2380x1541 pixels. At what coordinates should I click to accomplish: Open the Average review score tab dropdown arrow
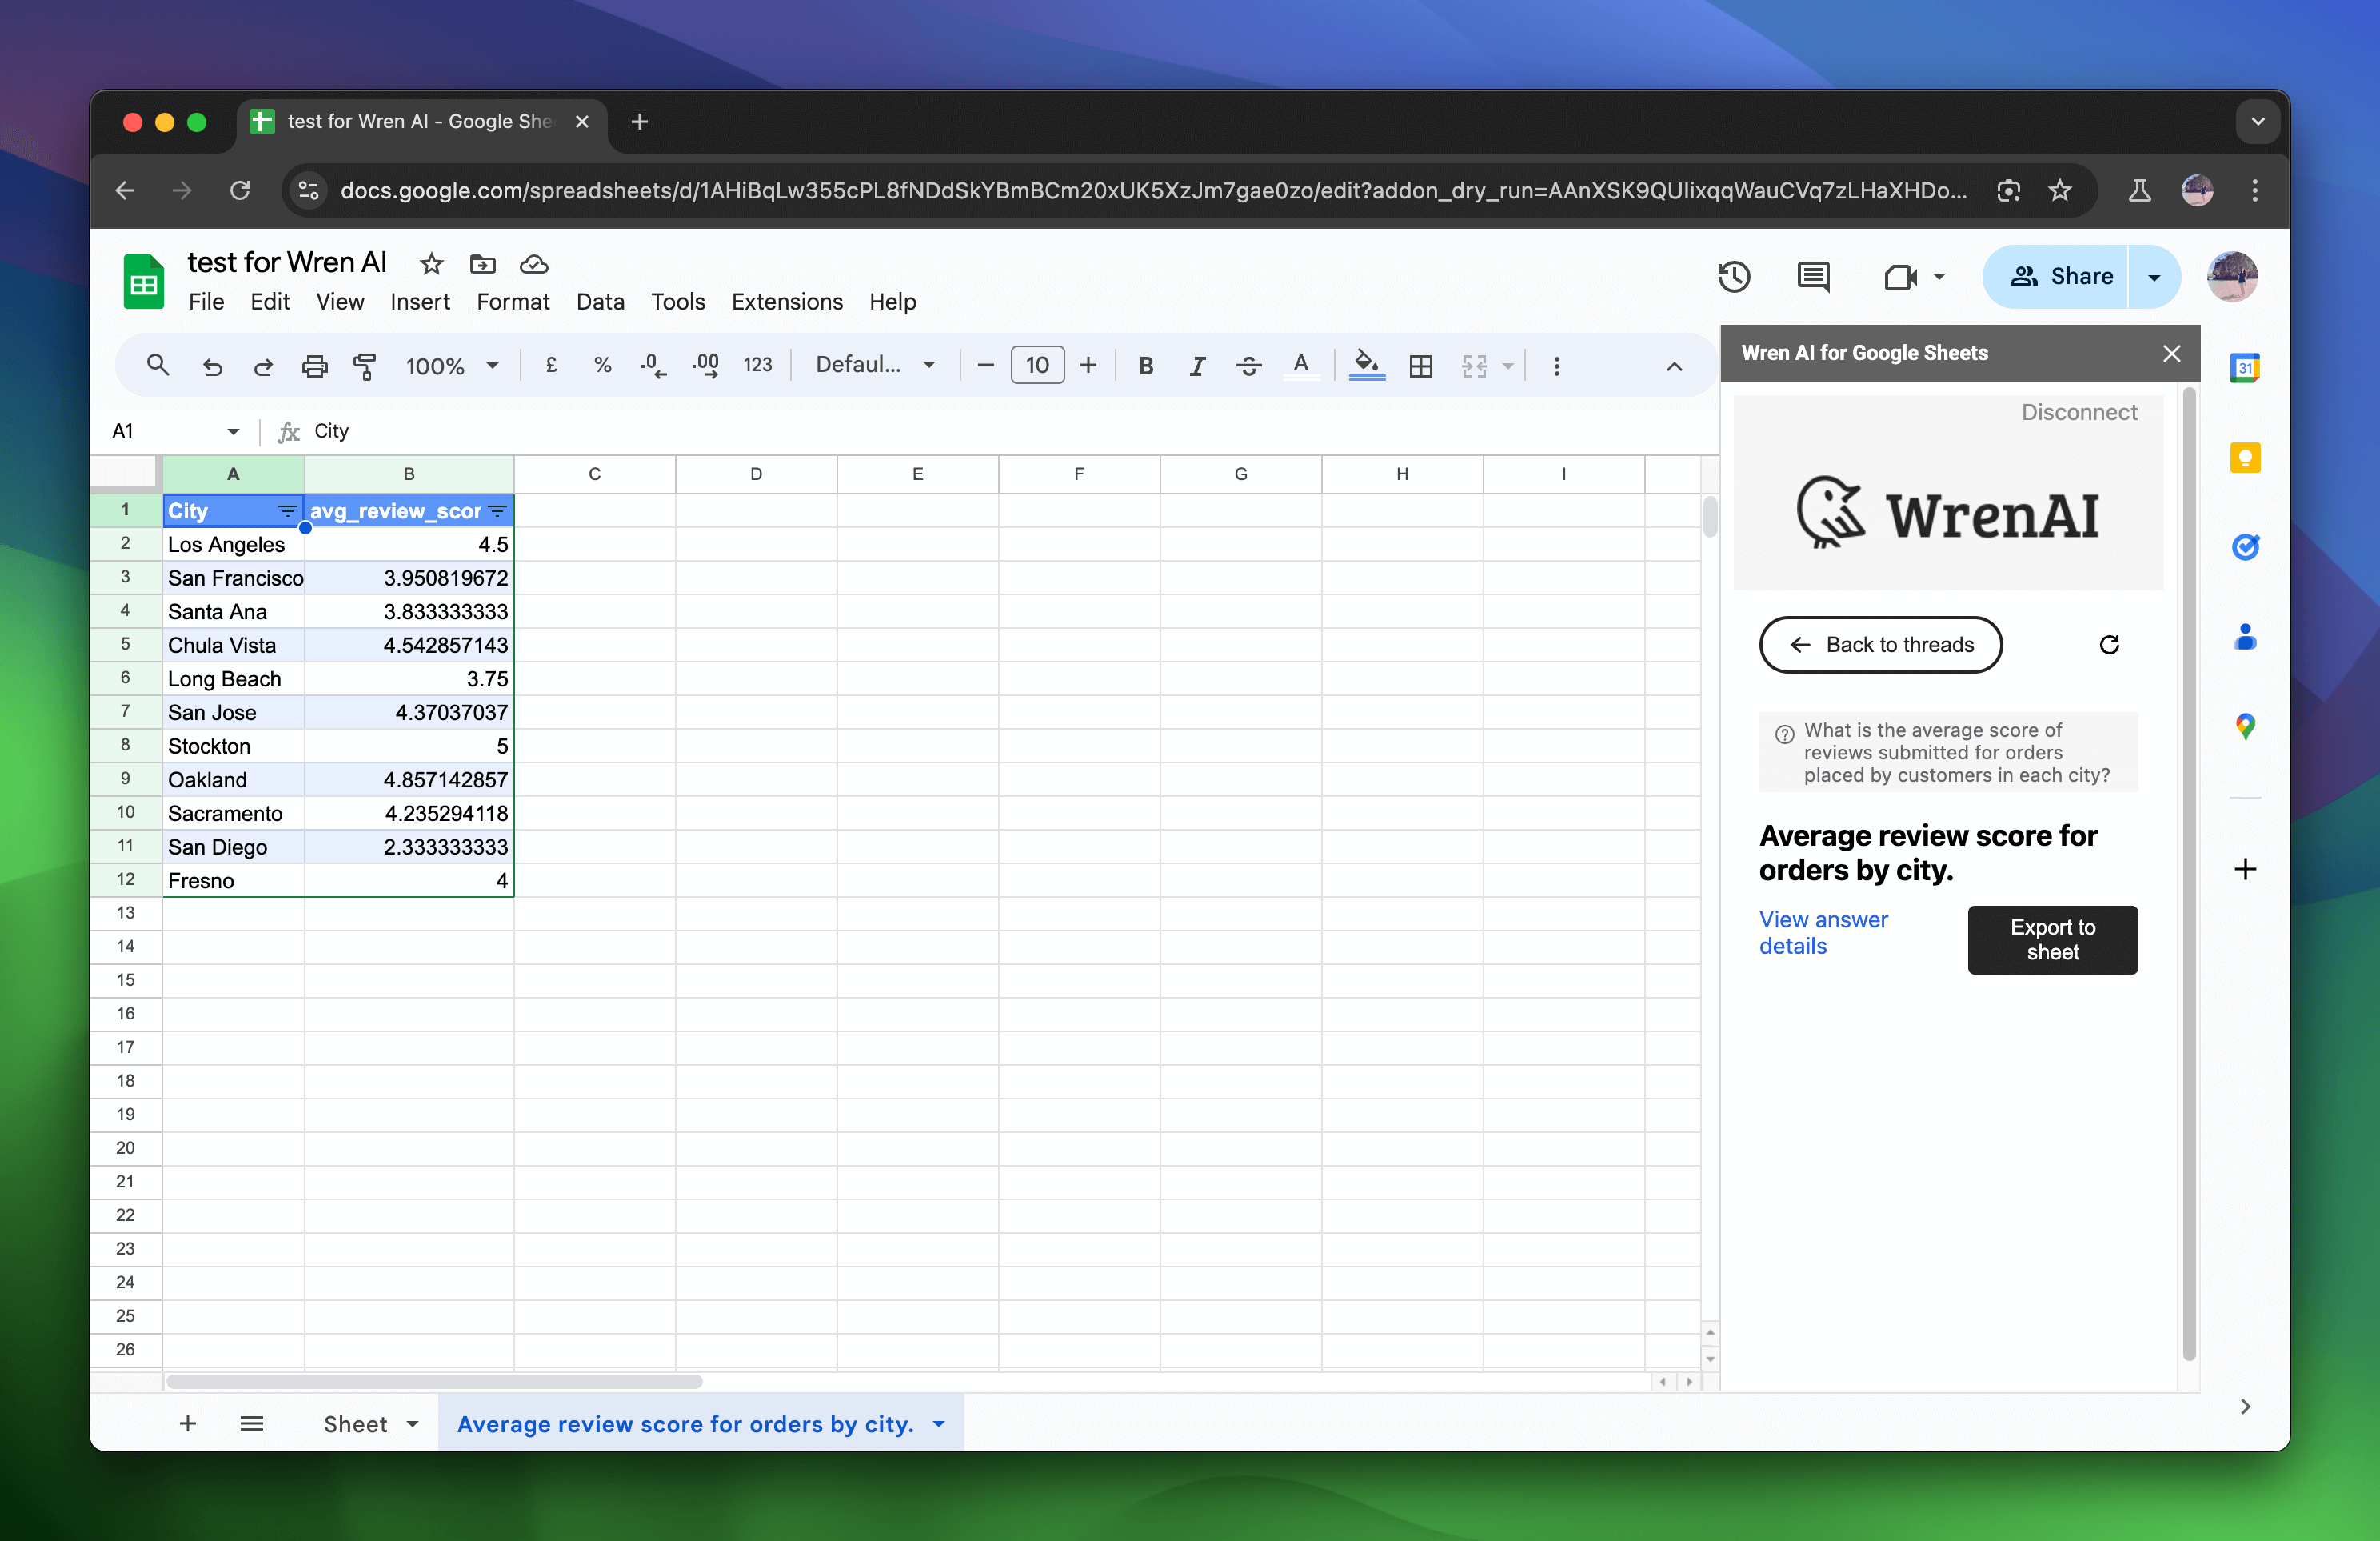(x=938, y=1424)
